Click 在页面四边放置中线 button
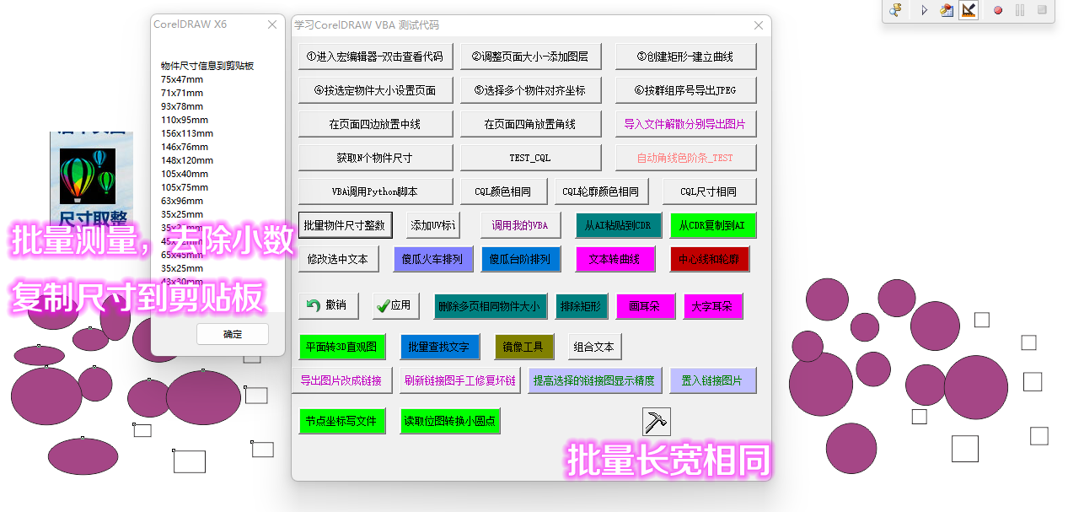Screen dimensions: 1068x512 [x=376, y=124]
